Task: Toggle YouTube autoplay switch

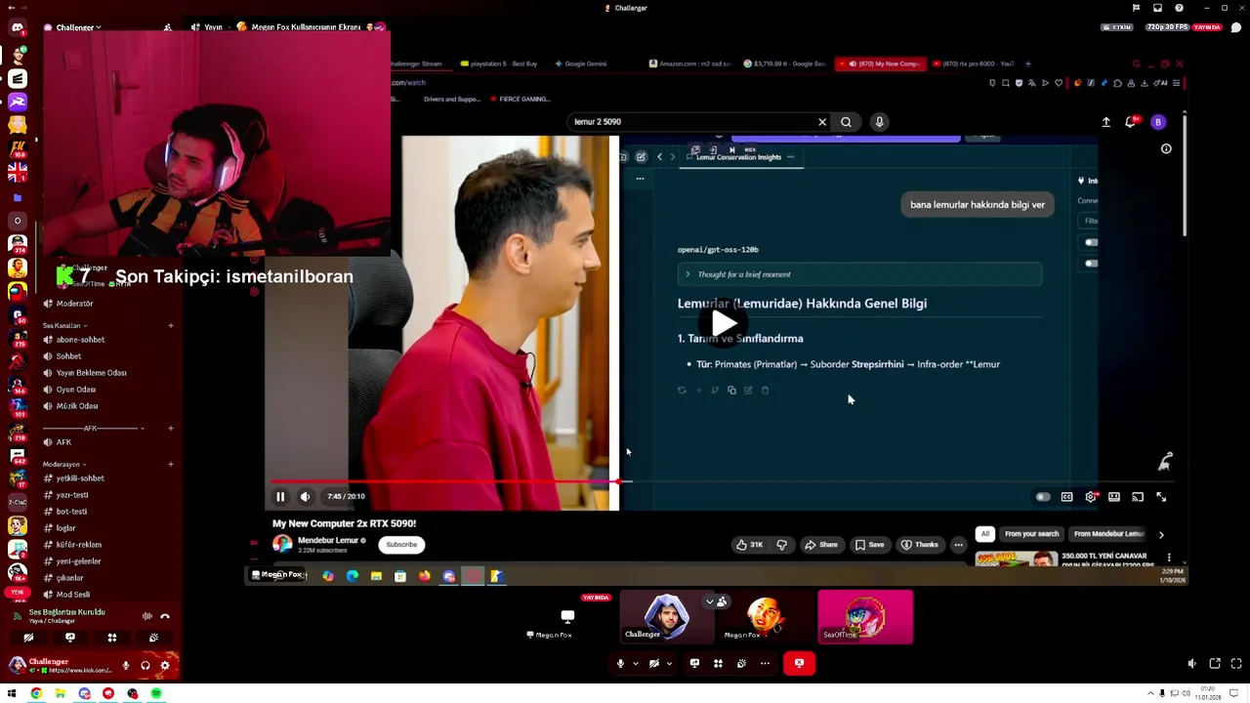Action: (1043, 497)
